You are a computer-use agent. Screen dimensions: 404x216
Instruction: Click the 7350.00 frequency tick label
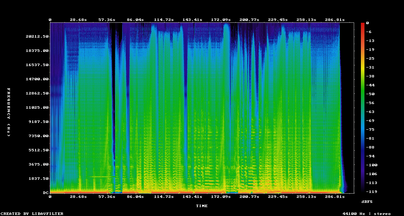tap(38, 136)
